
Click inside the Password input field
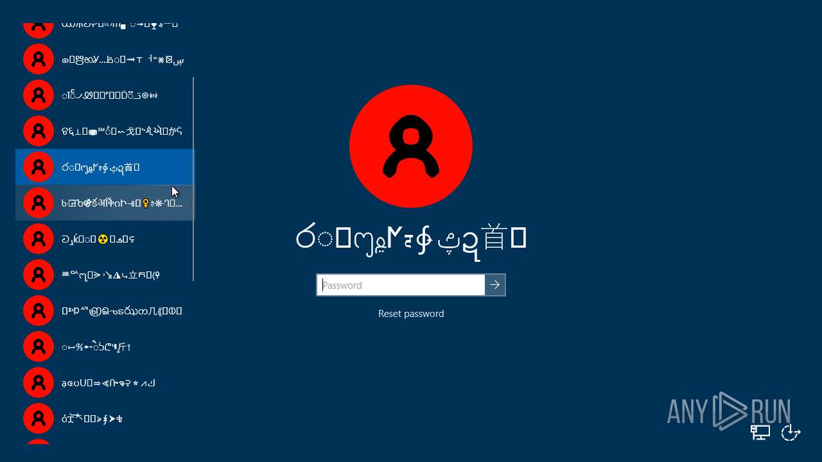401,285
